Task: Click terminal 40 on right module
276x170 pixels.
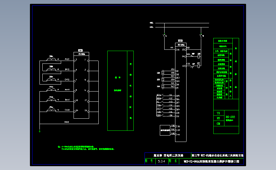Action: coord(179,135)
